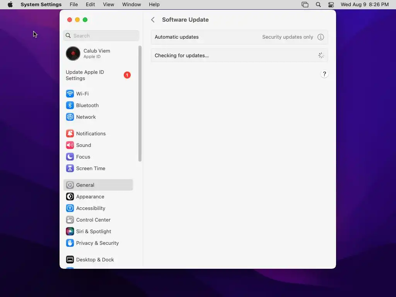396x297 pixels.
Task: Click the Screen Time label
Action: (x=90, y=169)
